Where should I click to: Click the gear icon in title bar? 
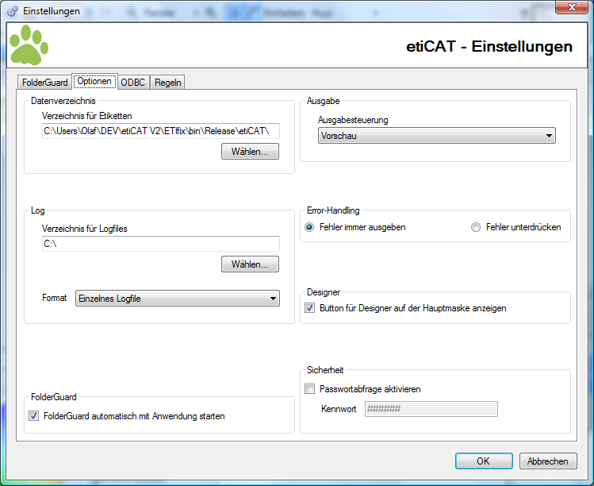tap(13, 11)
